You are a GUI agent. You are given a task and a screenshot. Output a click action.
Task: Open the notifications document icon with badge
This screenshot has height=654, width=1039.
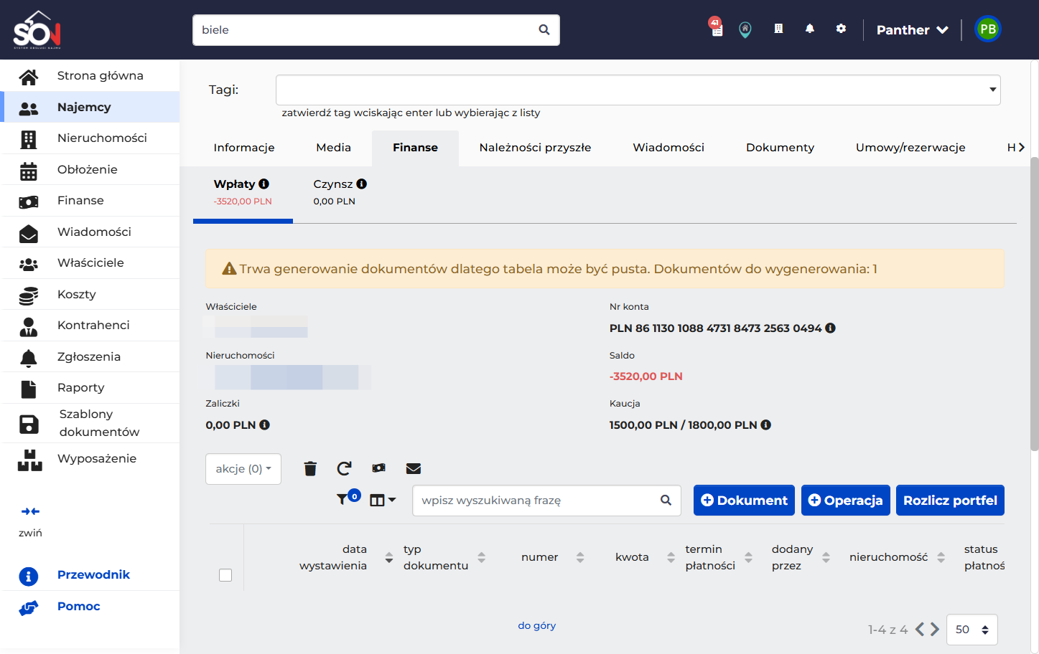[x=716, y=28]
